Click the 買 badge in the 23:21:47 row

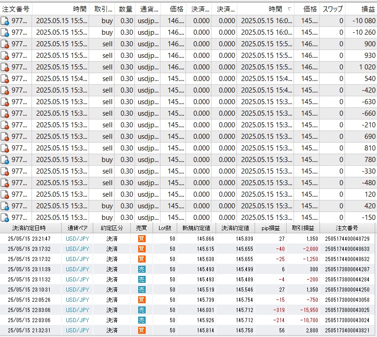tap(141, 238)
